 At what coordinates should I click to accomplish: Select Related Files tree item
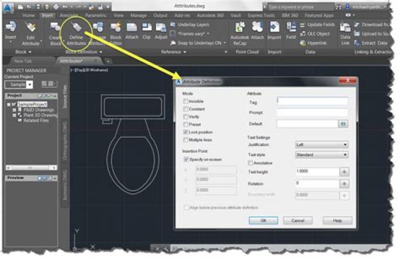click(36, 121)
